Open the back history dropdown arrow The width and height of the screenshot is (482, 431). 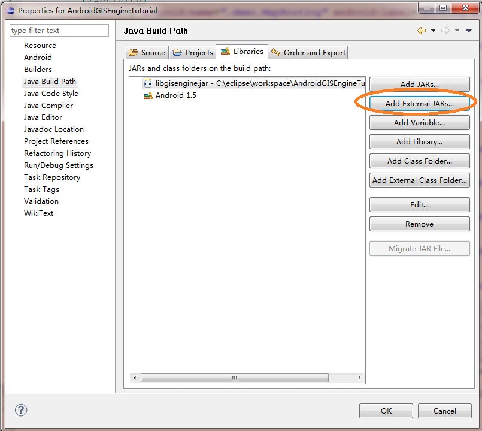click(x=433, y=31)
